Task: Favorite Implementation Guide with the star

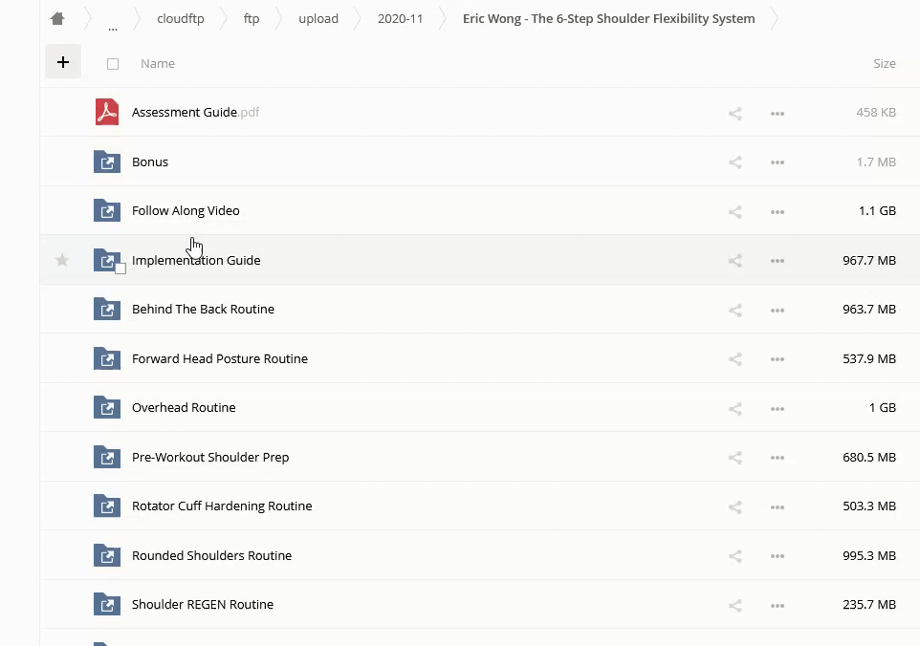Action: pyautogui.click(x=61, y=260)
